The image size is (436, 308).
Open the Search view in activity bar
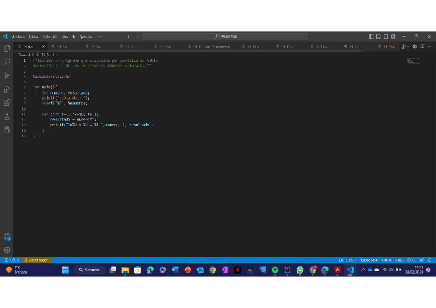tap(7, 62)
